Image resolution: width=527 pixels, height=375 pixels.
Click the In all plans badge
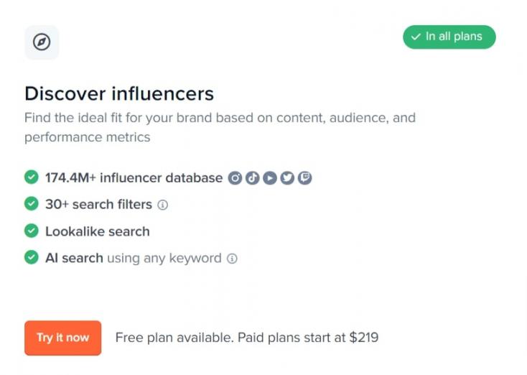(449, 37)
